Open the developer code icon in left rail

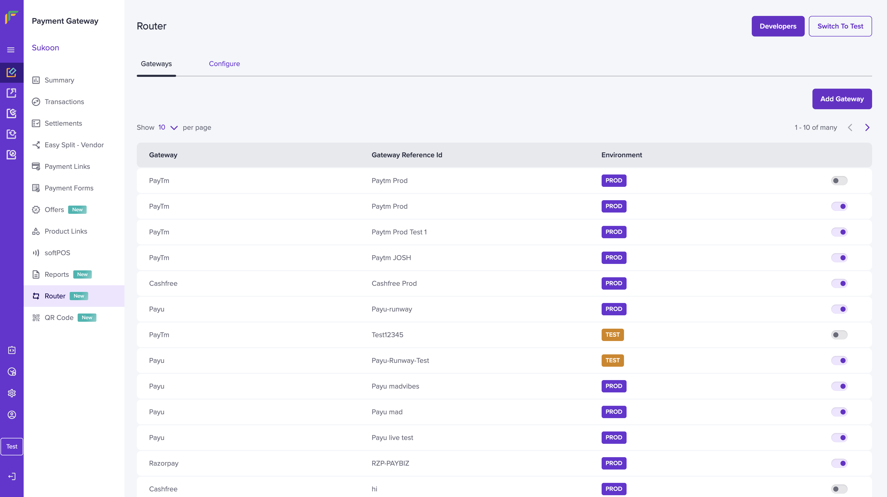[12, 350]
